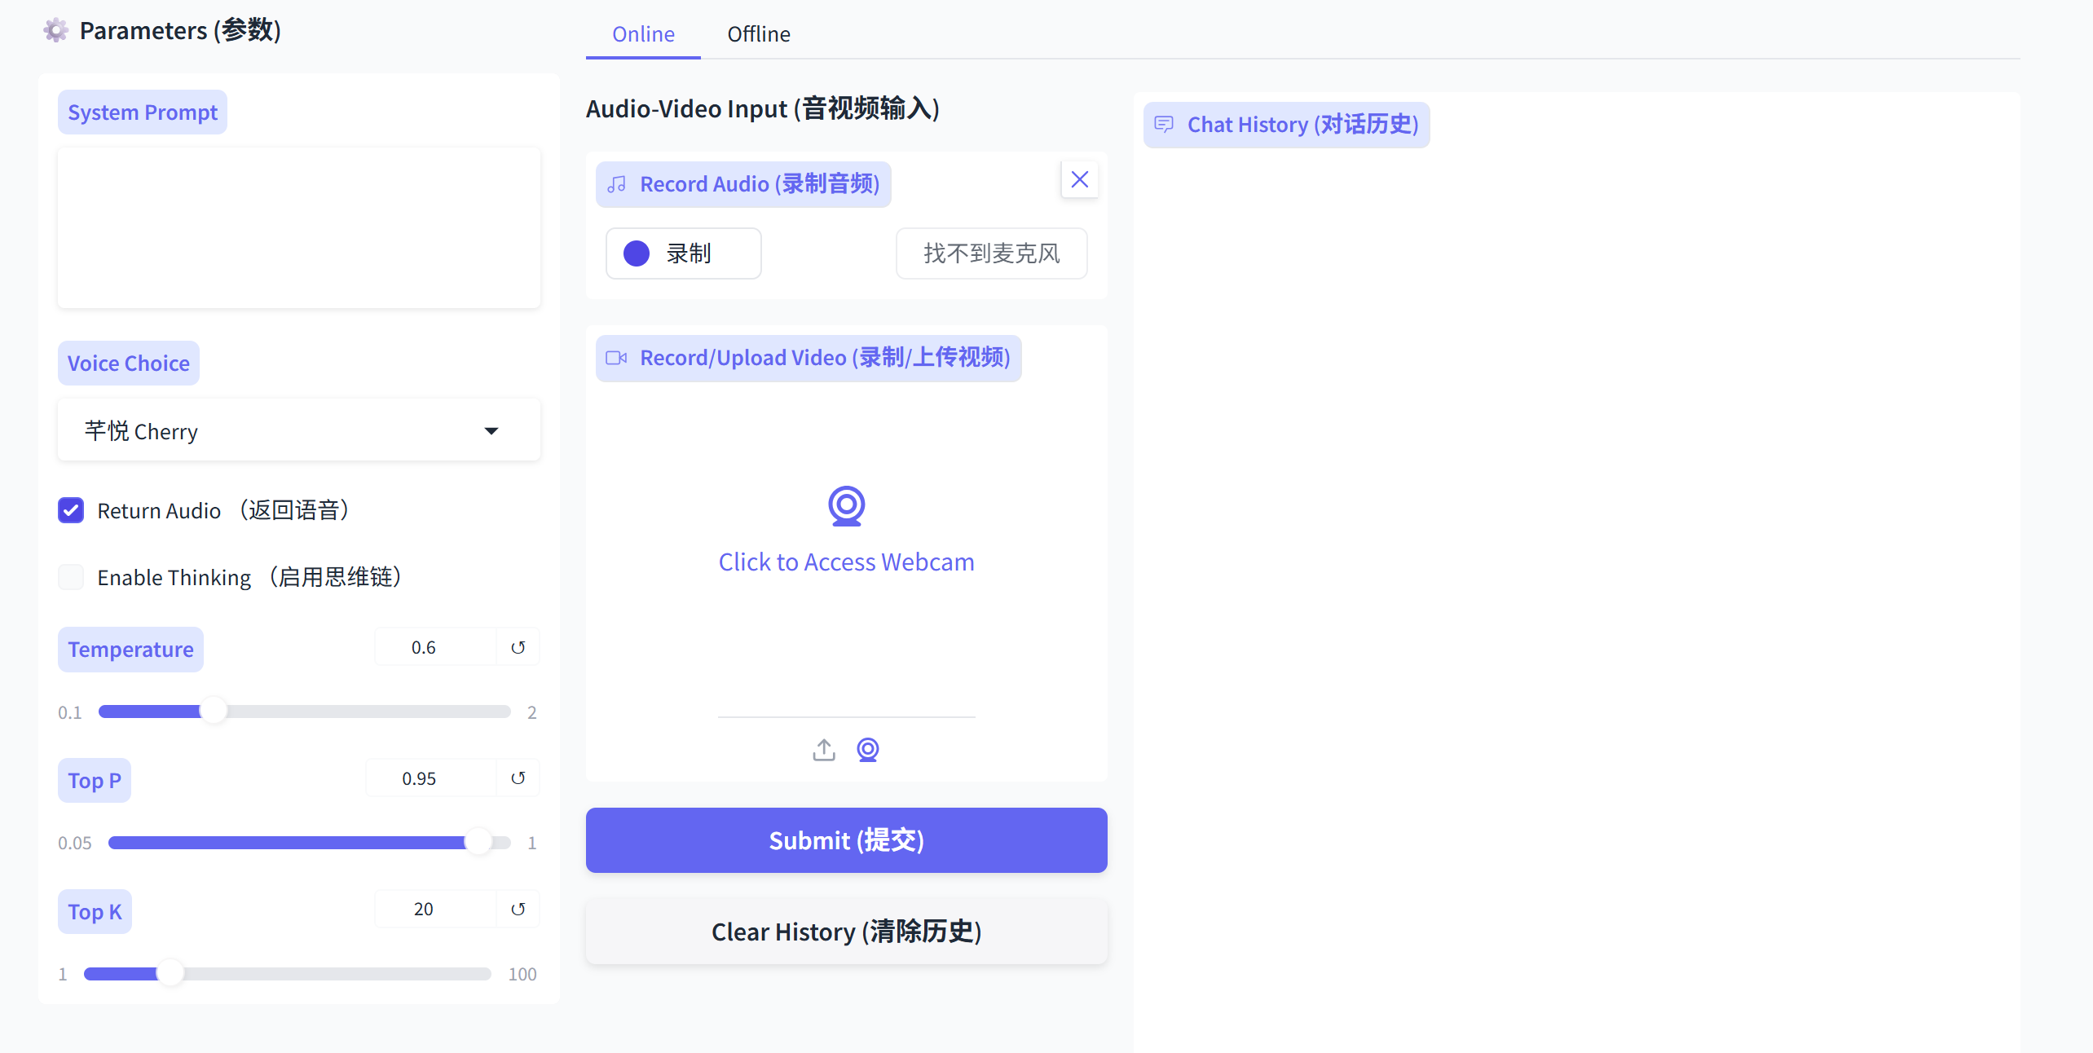This screenshot has width=2093, height=1053.
Task: Enable Thinking checkbox
Action: tap(71, 577)
